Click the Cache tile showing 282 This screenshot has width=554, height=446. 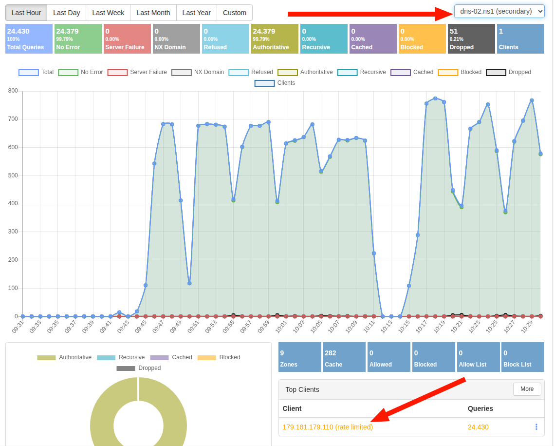point(344,357)
